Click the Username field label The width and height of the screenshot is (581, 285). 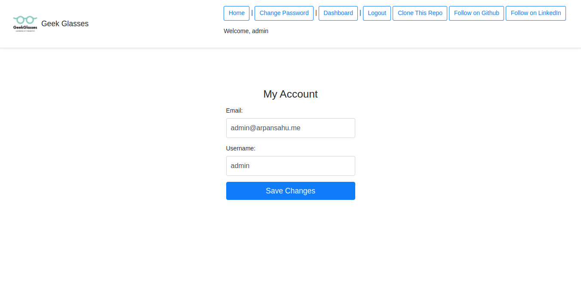240,148
